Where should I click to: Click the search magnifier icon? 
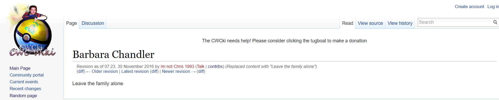(x=495, y=22)
